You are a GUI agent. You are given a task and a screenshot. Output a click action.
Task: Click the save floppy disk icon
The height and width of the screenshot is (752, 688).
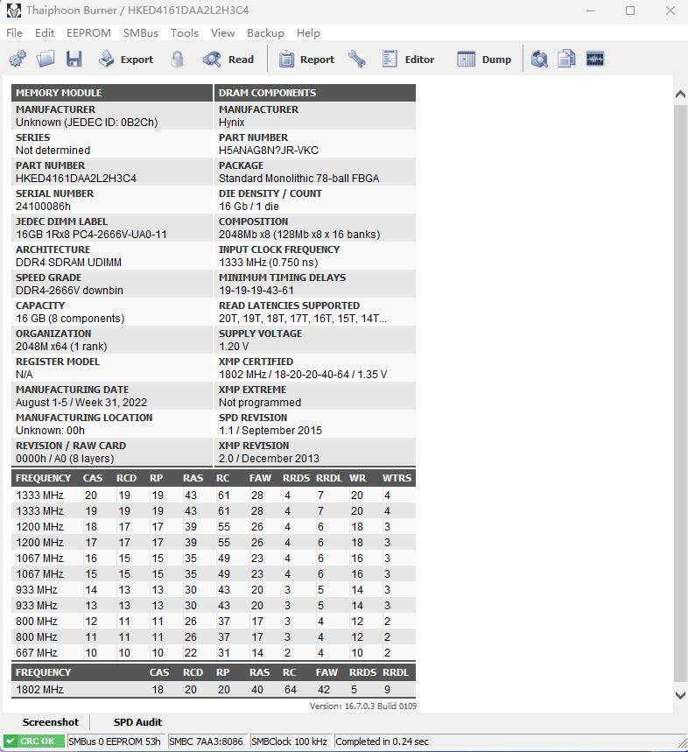(x=74, y=59)
